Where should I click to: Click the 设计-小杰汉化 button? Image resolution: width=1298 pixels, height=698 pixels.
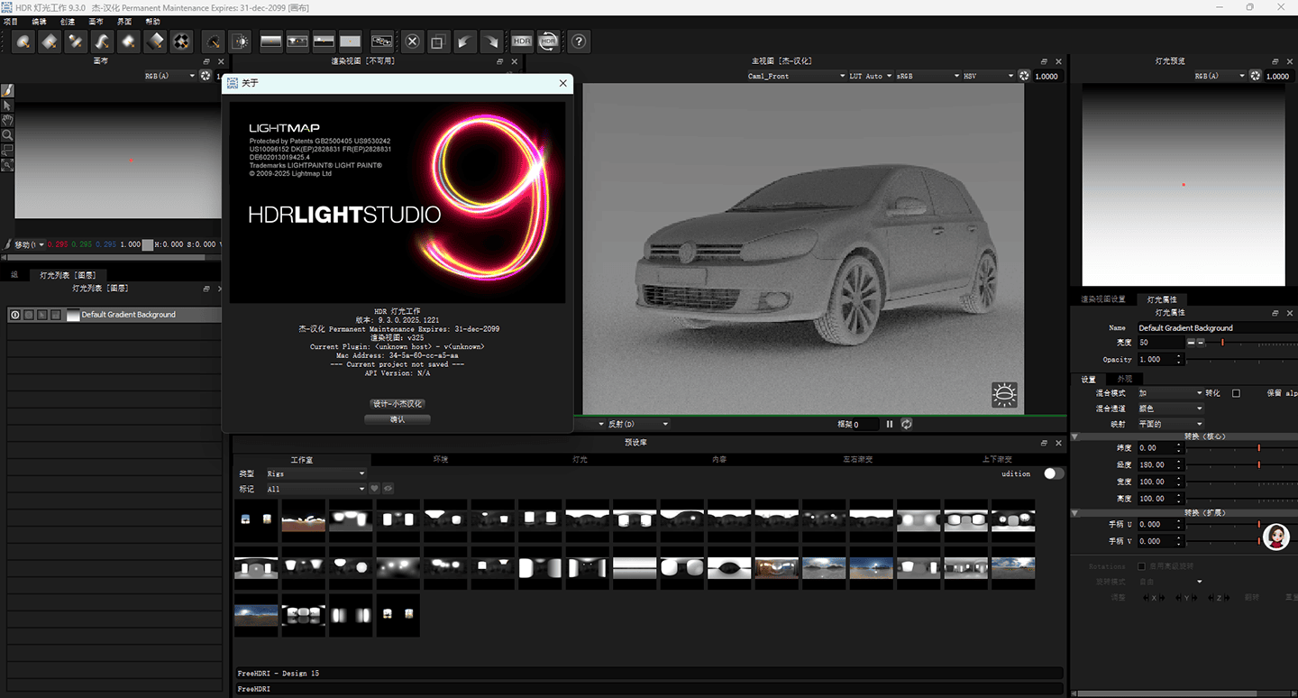click(x=398, y=403)
